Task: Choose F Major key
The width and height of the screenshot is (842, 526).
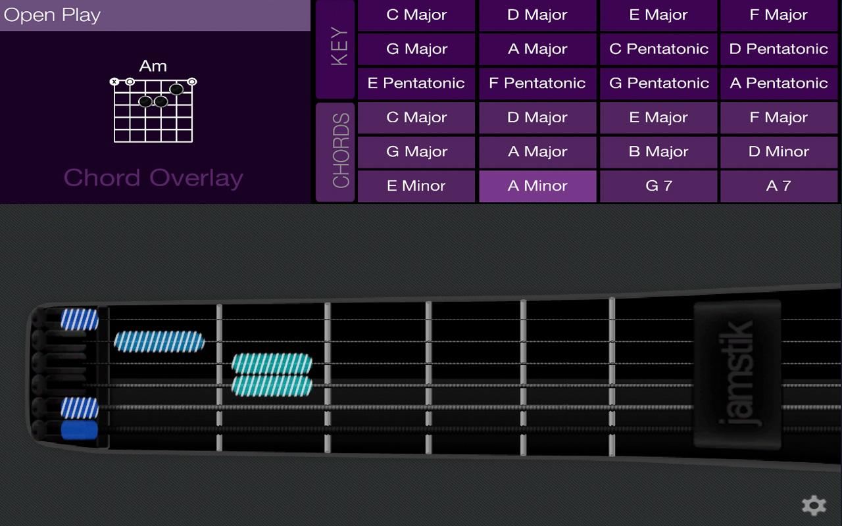Action: click(779, 15)
